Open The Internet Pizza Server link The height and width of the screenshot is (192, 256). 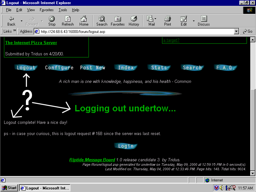tap(31, 43)
